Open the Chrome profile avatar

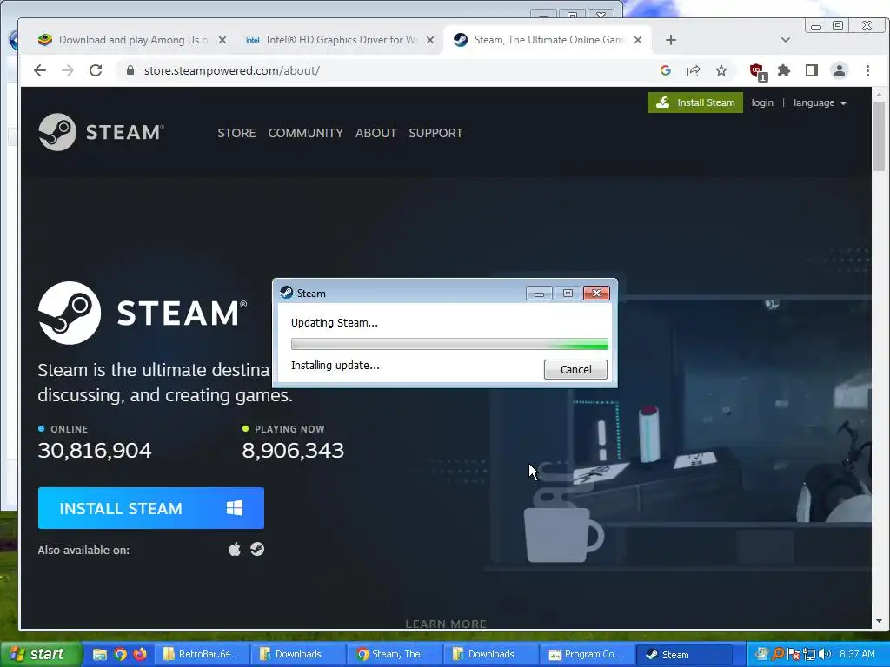pos(839,70)
